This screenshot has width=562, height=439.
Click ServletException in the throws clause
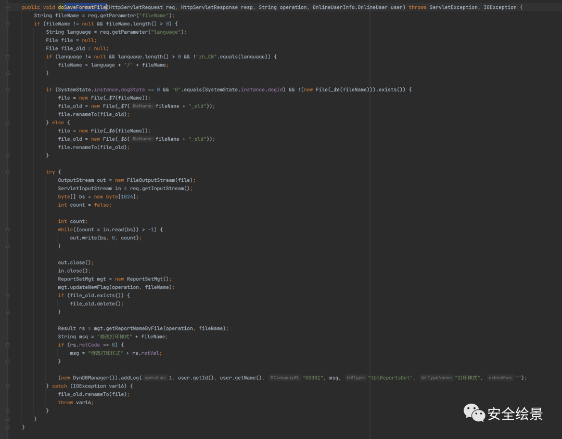point(453,7)
